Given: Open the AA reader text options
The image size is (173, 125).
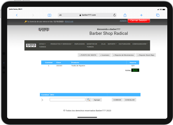Looking at the screenshot, I should click(x=60, y=15).
